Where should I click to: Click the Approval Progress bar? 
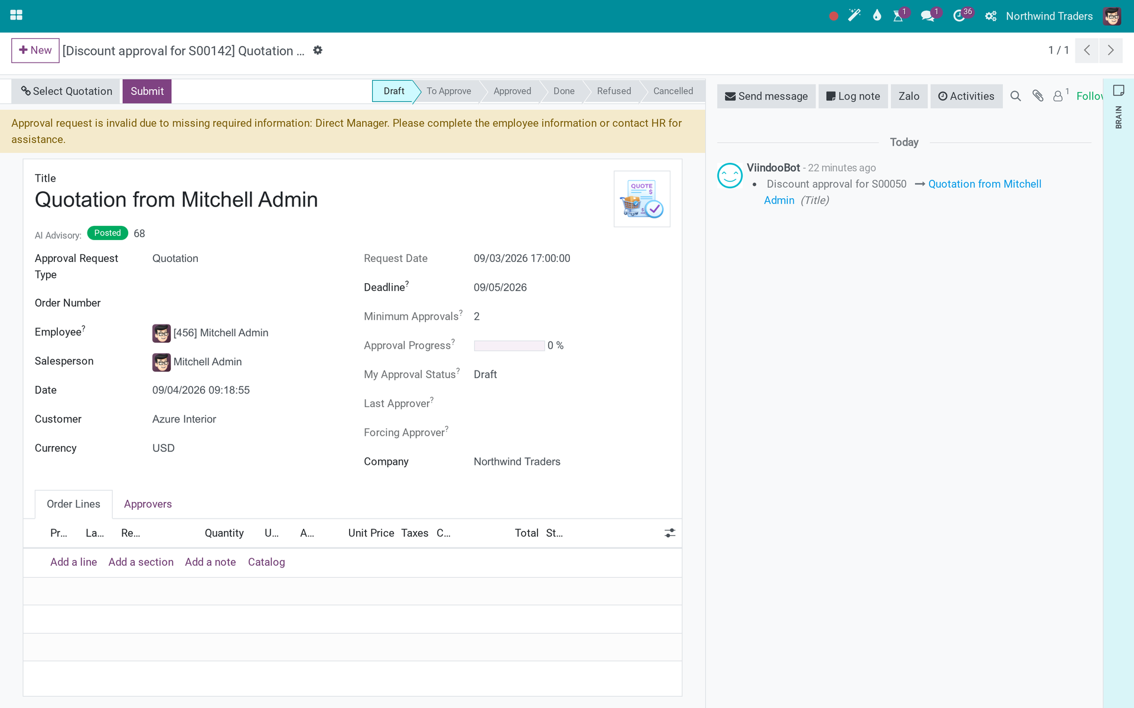509,346
